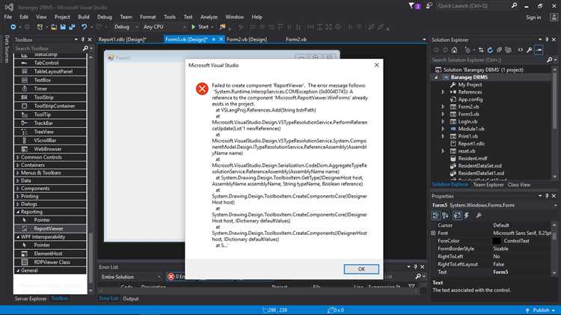Switch to the Form2.vb code tab
This screenshot has width=561, height=315.
point(296,40)
